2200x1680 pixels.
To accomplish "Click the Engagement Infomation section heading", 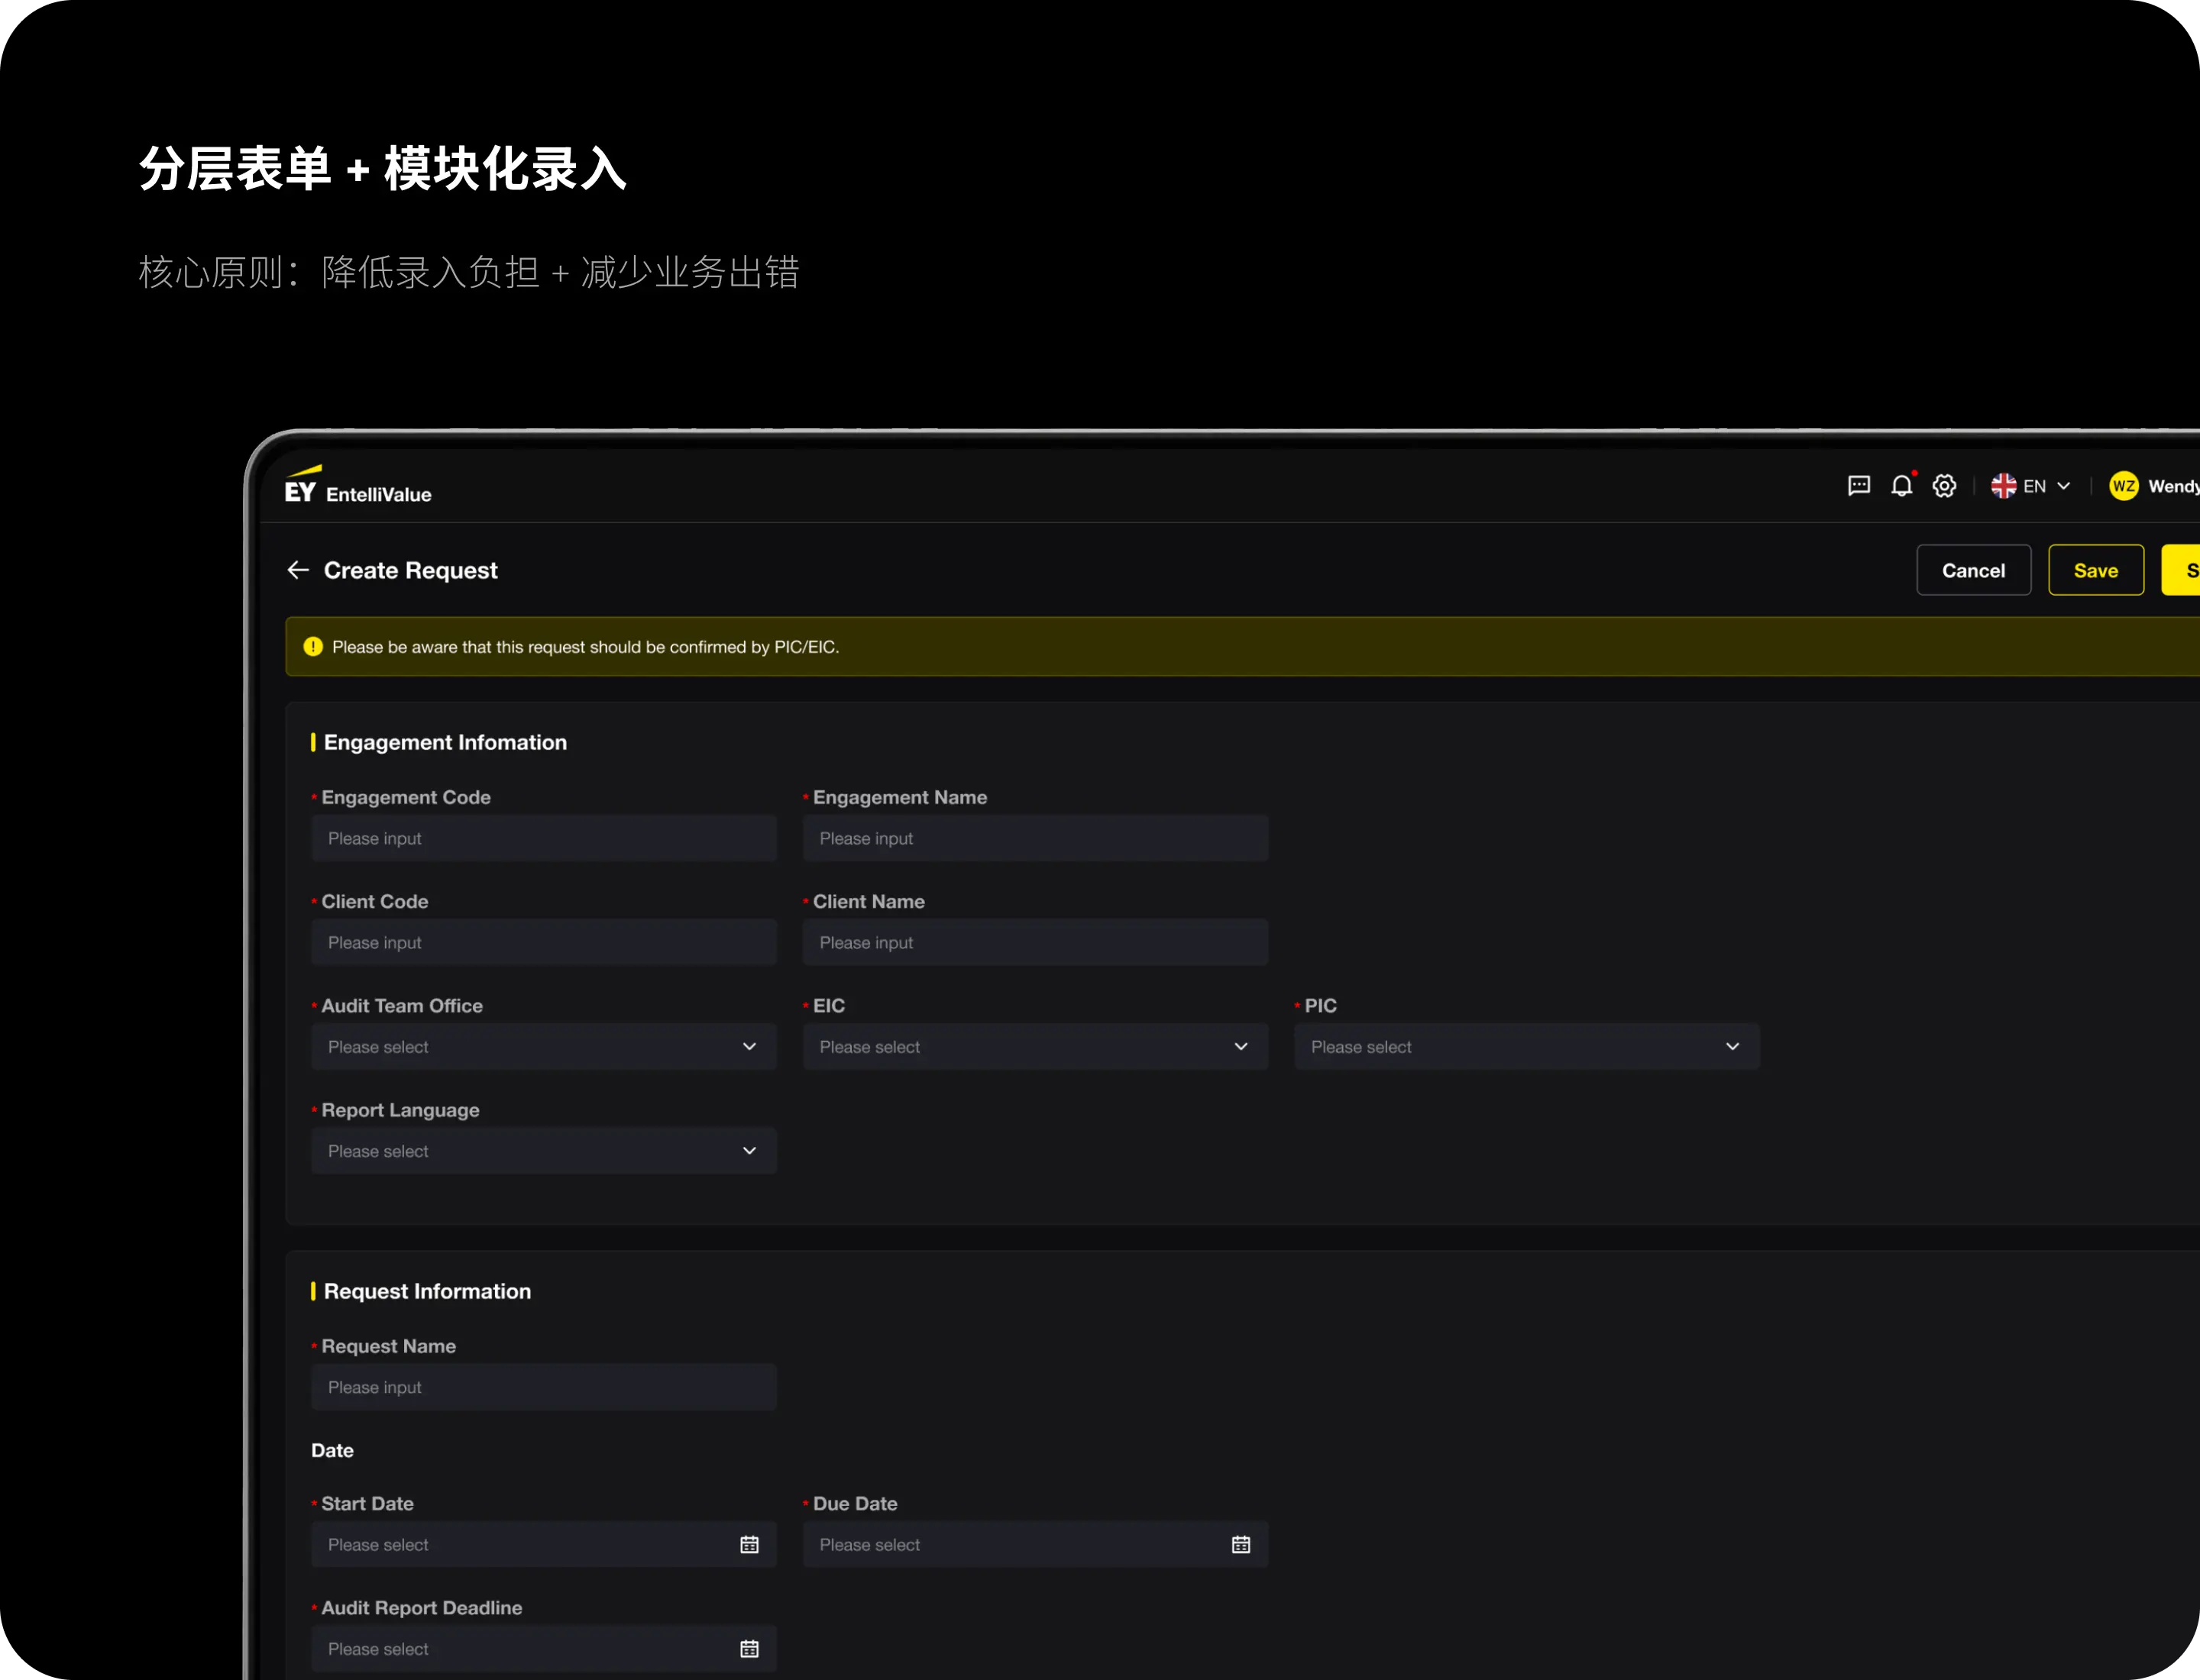I will (445, 742).
